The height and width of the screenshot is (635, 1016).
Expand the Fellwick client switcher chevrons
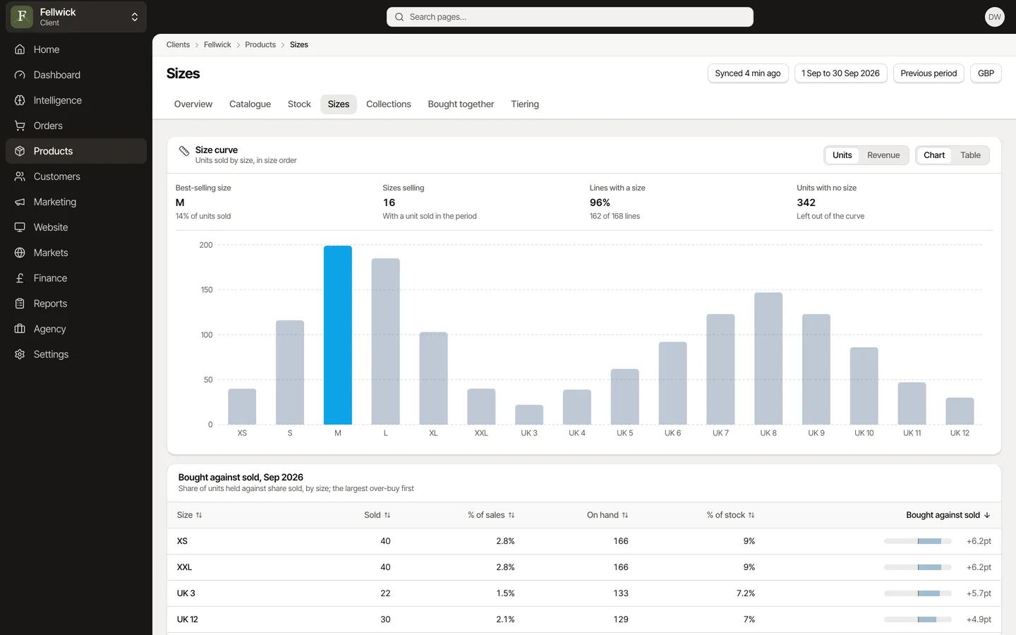point(135,17)
